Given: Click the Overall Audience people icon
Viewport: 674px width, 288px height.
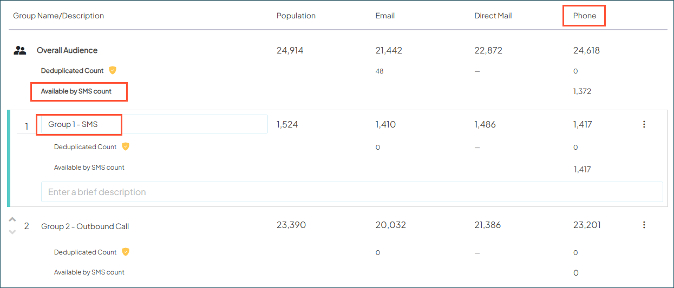Looking at the screenshot, I should coord(20,51).
